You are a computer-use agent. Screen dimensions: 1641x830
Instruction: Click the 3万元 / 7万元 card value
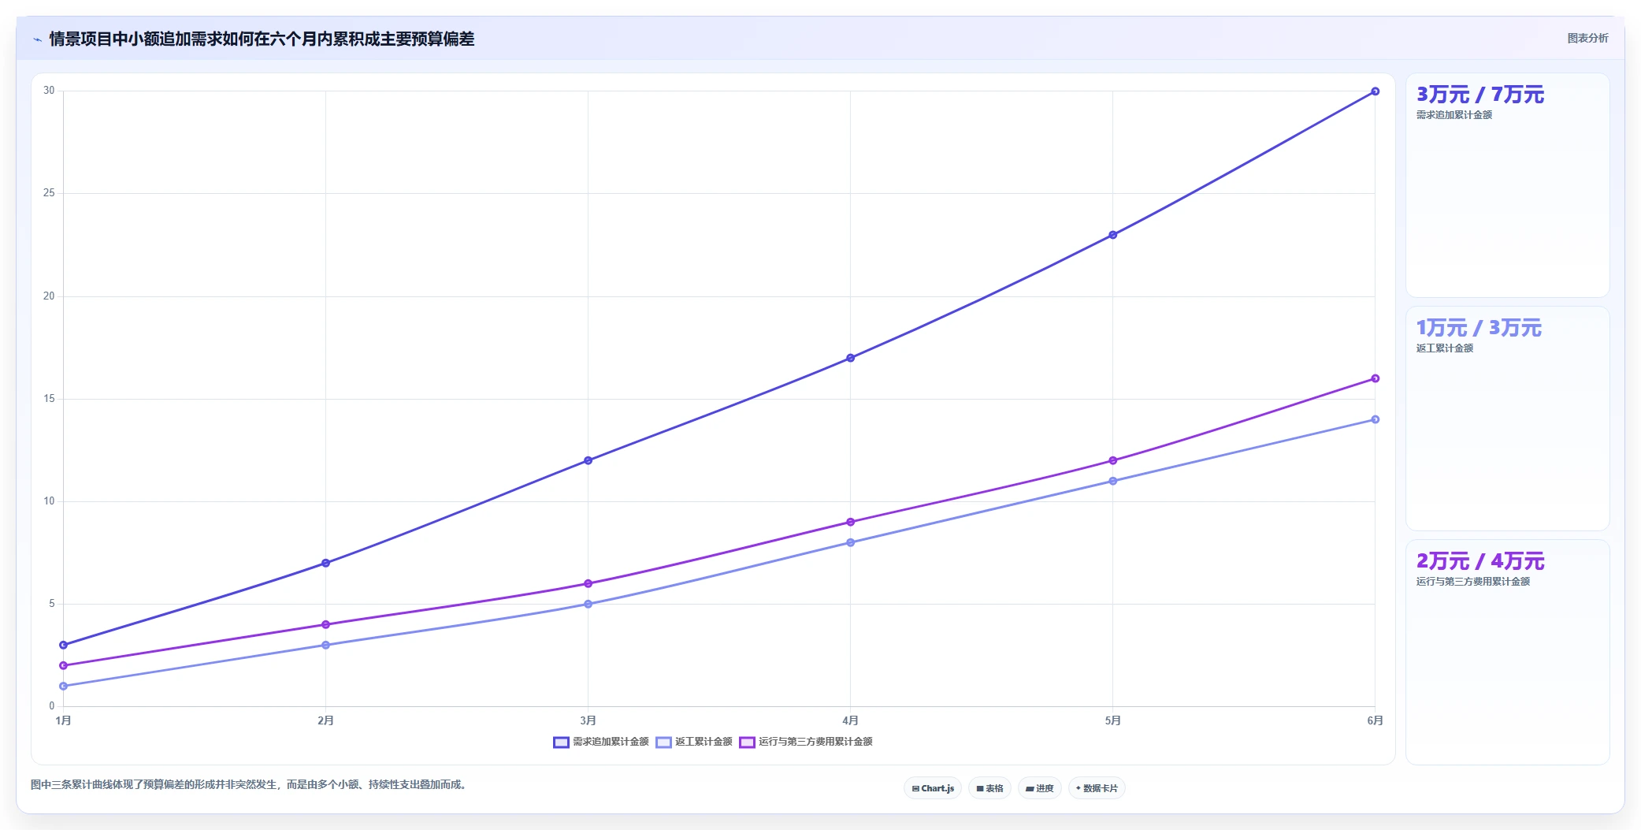click(x=1479, y=95)
